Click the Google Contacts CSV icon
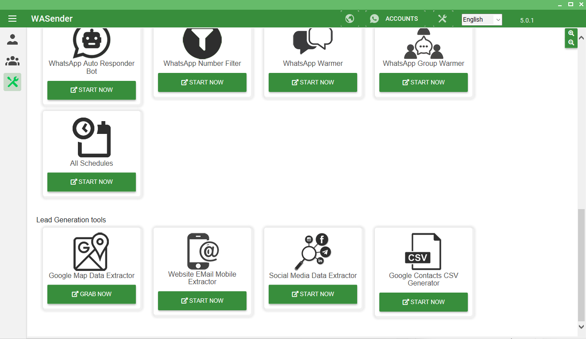 (423, 251)
